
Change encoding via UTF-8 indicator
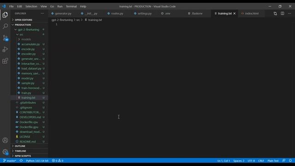click(x=251, y=161)
